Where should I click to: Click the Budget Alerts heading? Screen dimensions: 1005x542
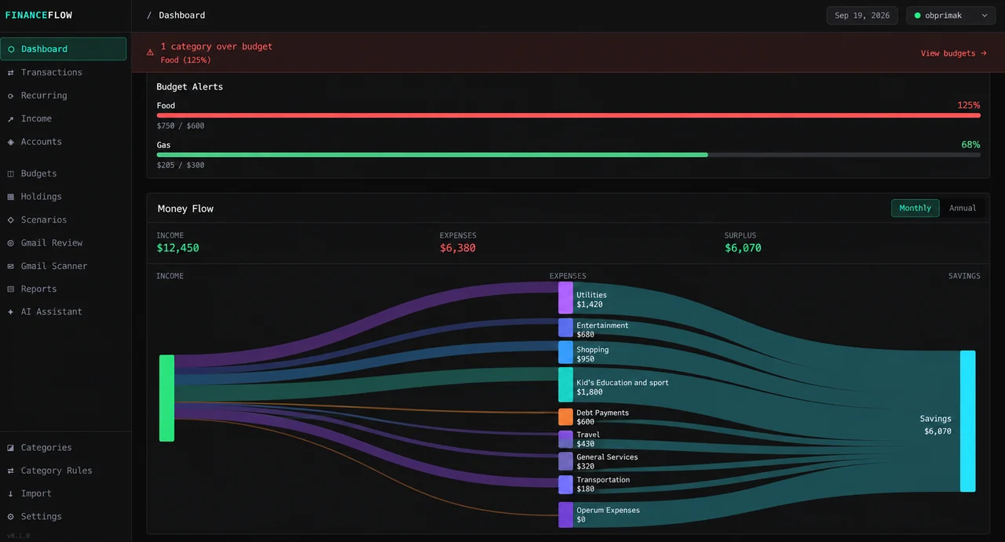click(190, 86)
